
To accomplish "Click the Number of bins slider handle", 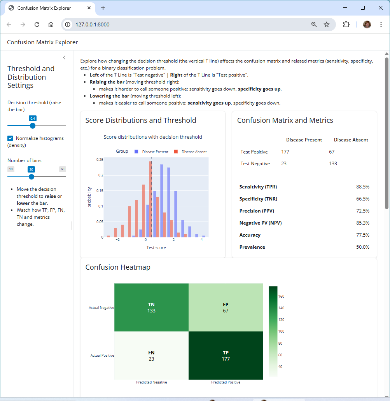I will click(31, 176).
